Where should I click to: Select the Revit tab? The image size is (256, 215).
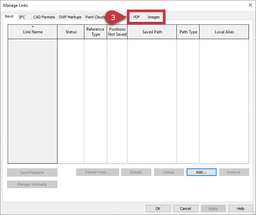[9, 17]
